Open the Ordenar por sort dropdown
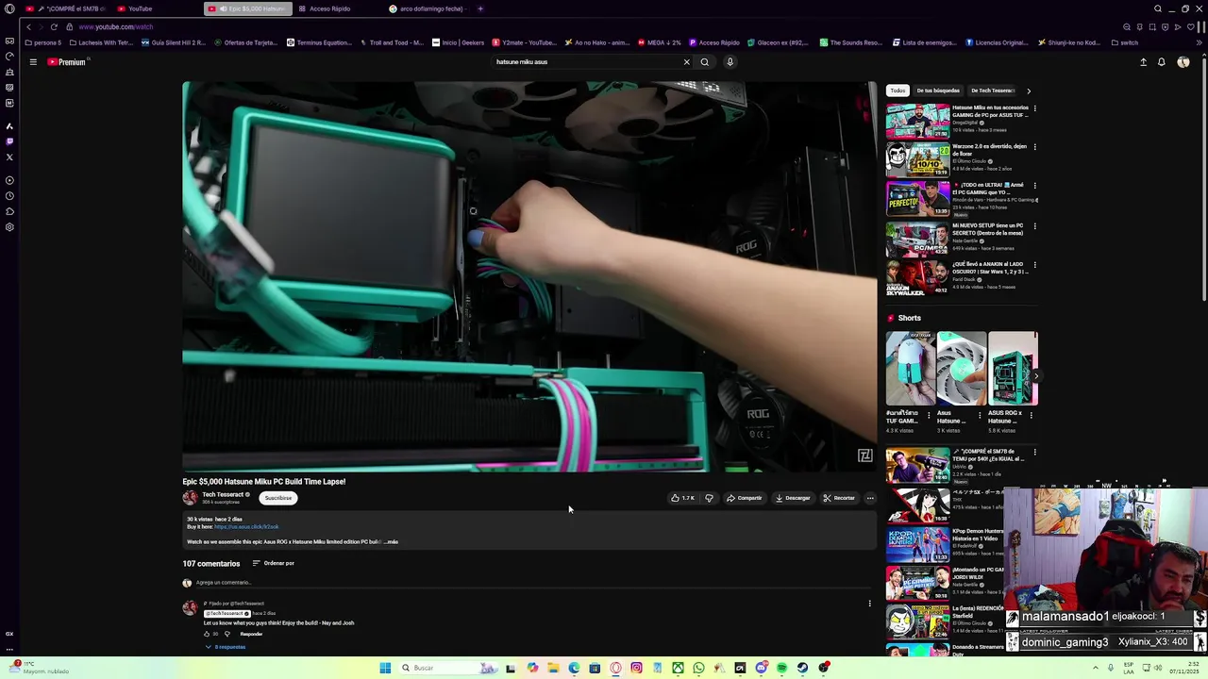 (x=274, y=563)
